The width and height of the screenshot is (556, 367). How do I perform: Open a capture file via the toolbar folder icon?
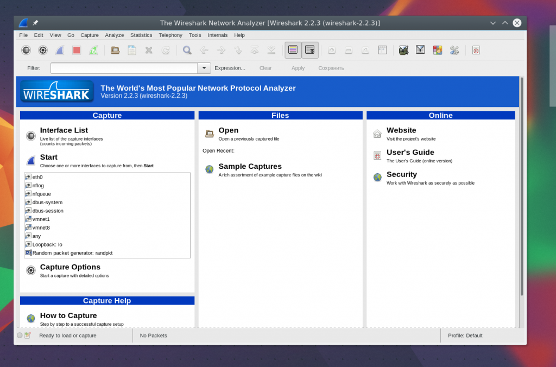[115, 50]
